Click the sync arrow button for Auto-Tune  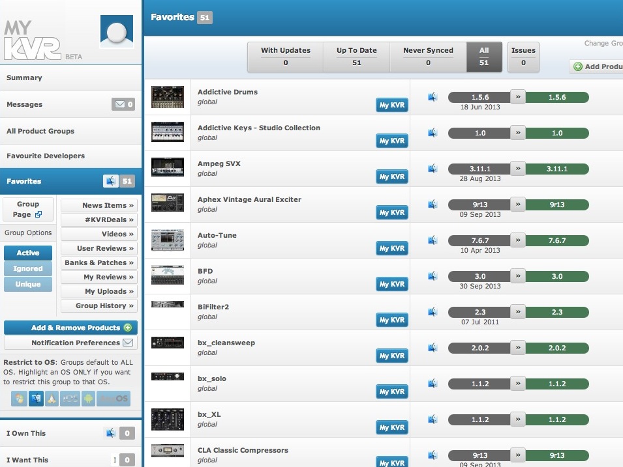pyautogui.click(x=518, y=240)
